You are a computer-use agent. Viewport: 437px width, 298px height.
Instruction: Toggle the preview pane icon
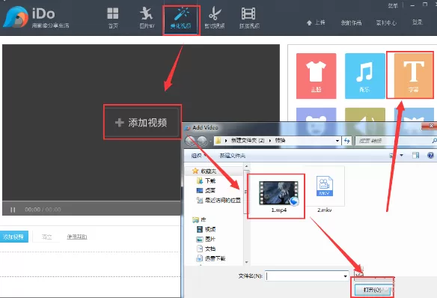415,155
